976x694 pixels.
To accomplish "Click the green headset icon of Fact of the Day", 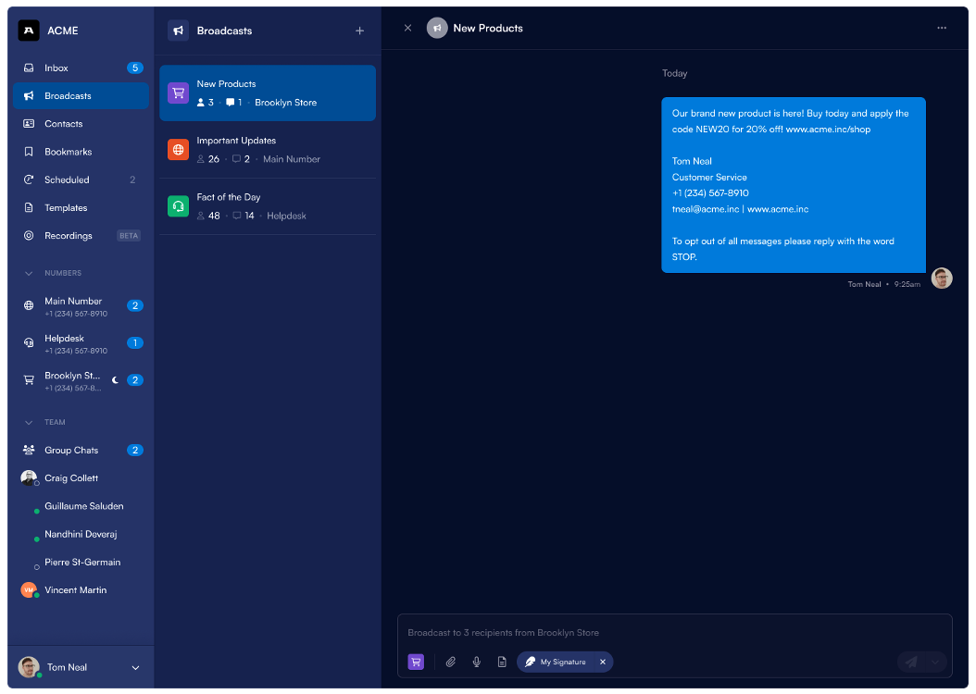I will (178, 205).
